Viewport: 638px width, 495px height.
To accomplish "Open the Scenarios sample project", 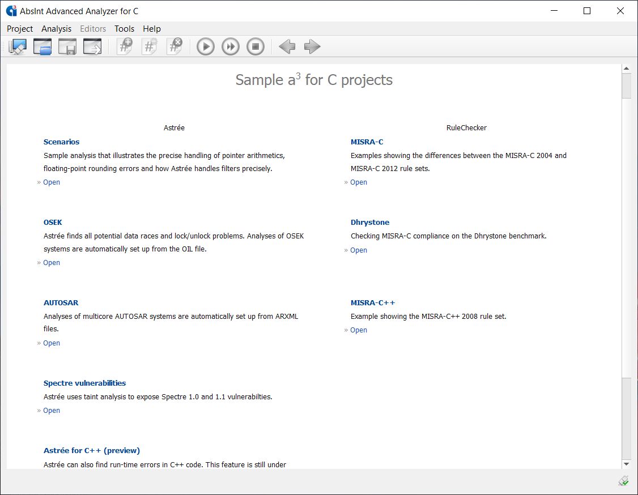I will click(x=52, y=182).
